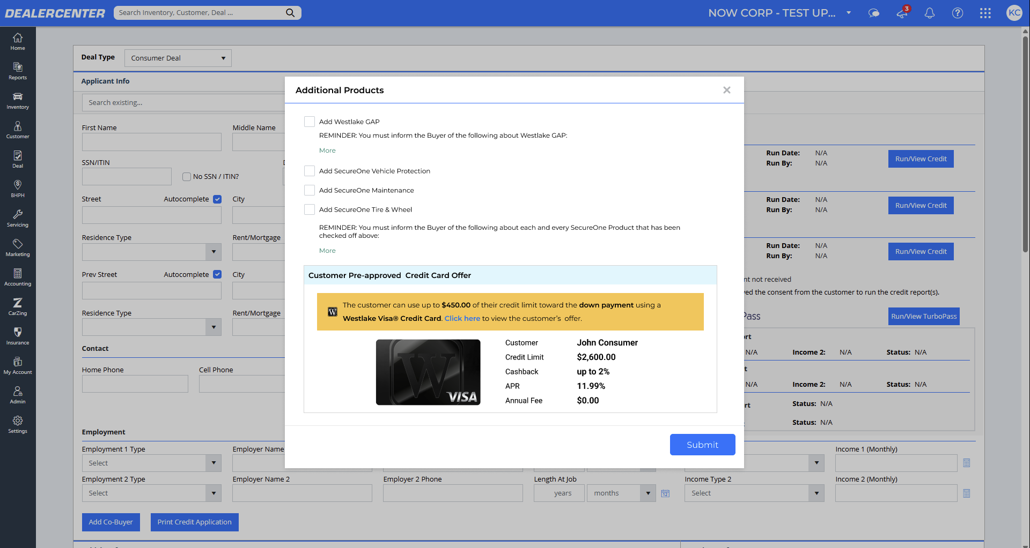Image resolution: width=1030 pixels, height=548 pixels.
Task: Open the KC user profile avatar
Action: [1014, 13]
